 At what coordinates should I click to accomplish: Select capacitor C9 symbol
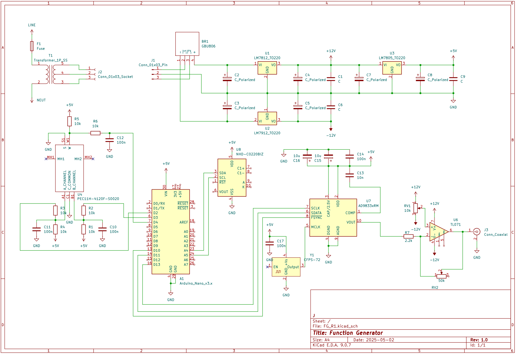tap(453, 79)
